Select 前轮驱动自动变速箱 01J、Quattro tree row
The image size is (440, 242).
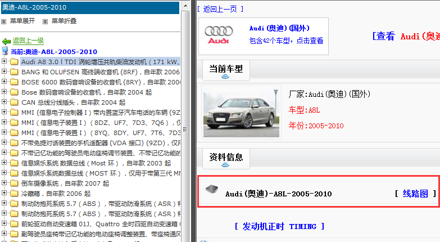(x=101, y=224)
